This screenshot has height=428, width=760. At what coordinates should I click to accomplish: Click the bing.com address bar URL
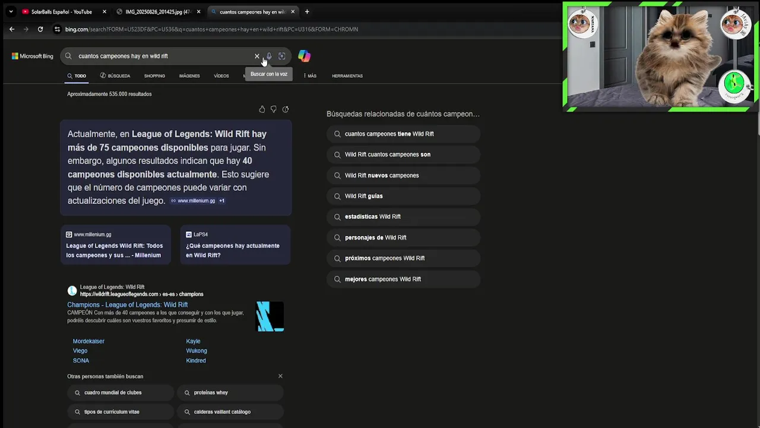click(x=211, y=29)
